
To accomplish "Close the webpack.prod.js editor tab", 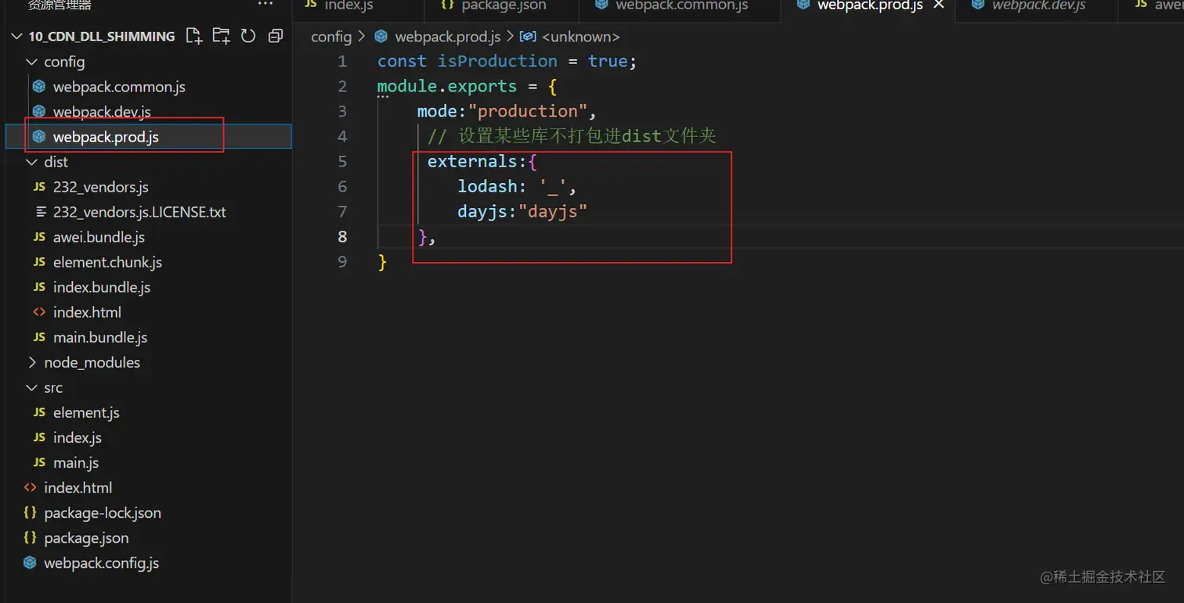I will click(938, 5).
